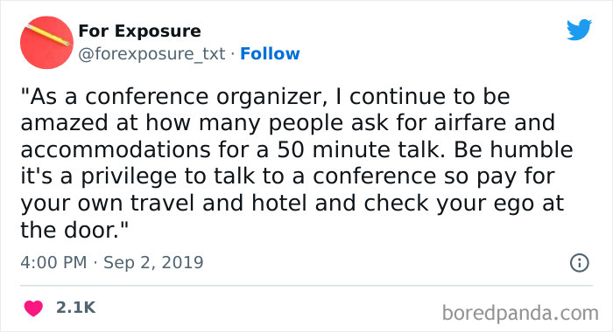Viewport: 613px width, 332px height.
Task: Click the pencil image in the avatar
Action: pos(47,35)
